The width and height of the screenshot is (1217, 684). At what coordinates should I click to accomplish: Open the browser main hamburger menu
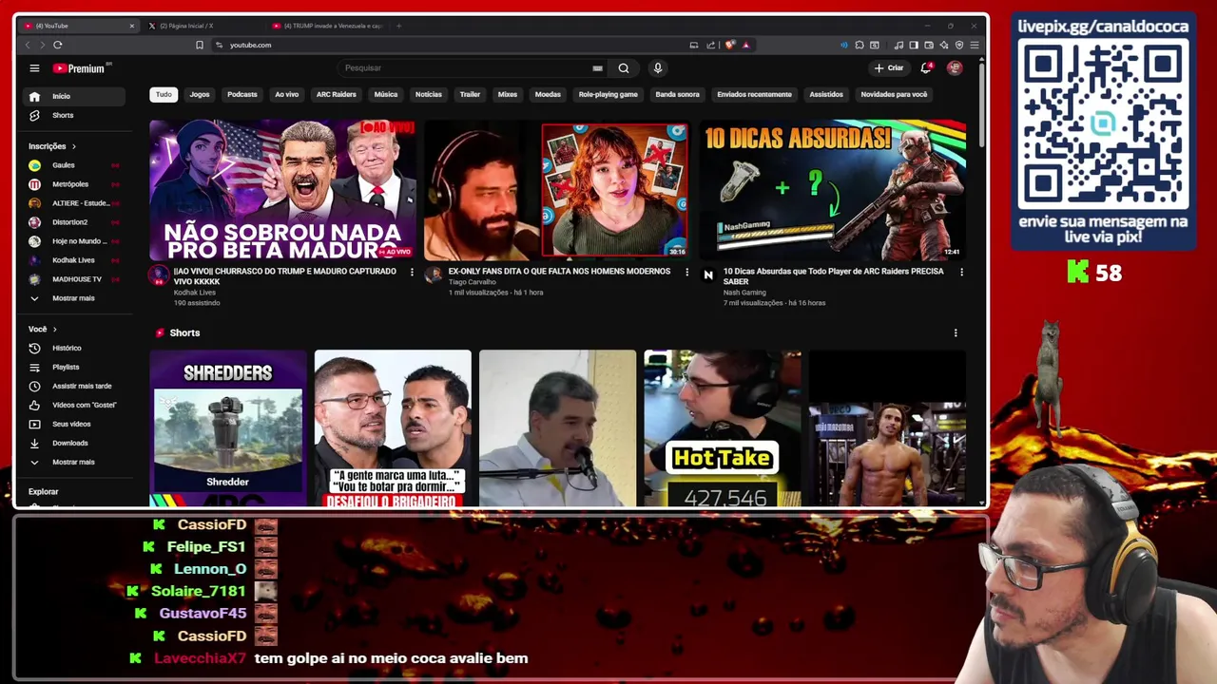(x=975, y=45)
